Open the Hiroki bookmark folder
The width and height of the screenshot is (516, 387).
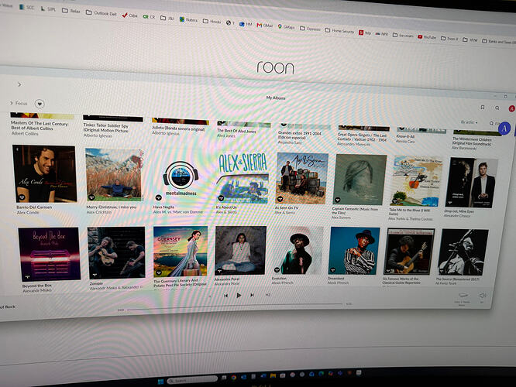coord(212,21)
